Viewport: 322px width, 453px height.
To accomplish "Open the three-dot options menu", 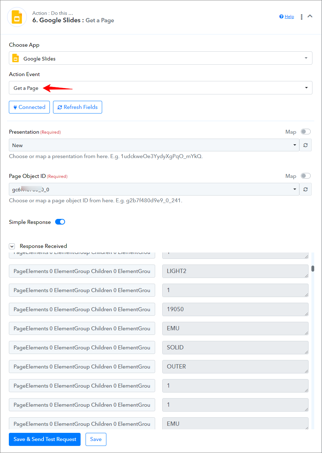I will click(301, 17).
